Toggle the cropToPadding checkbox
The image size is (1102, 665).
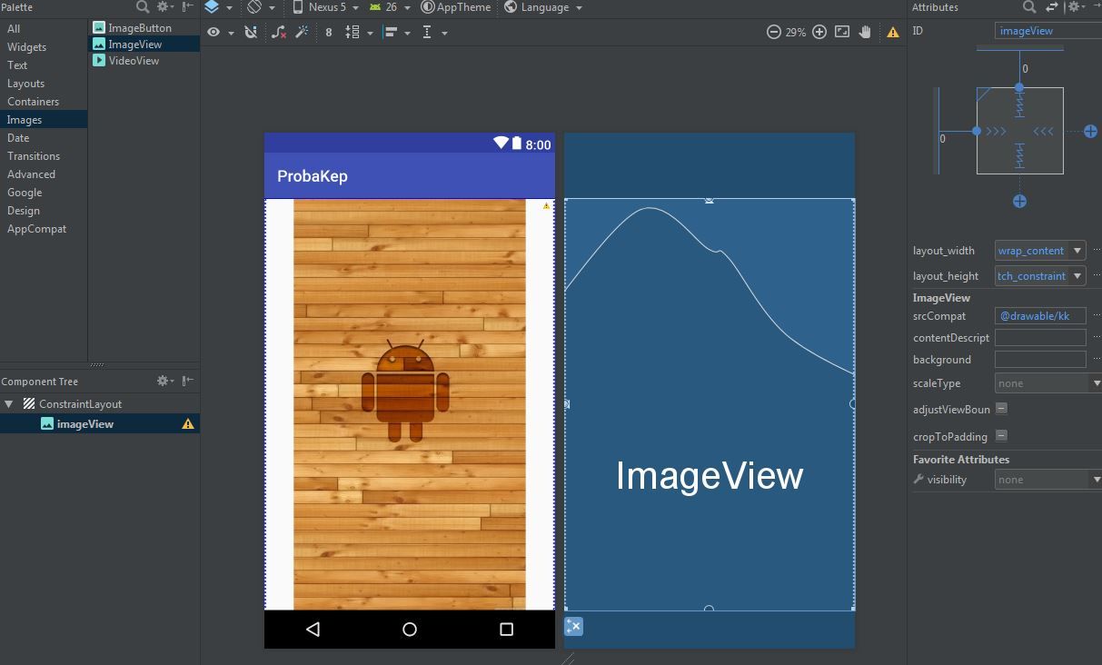1001,436
